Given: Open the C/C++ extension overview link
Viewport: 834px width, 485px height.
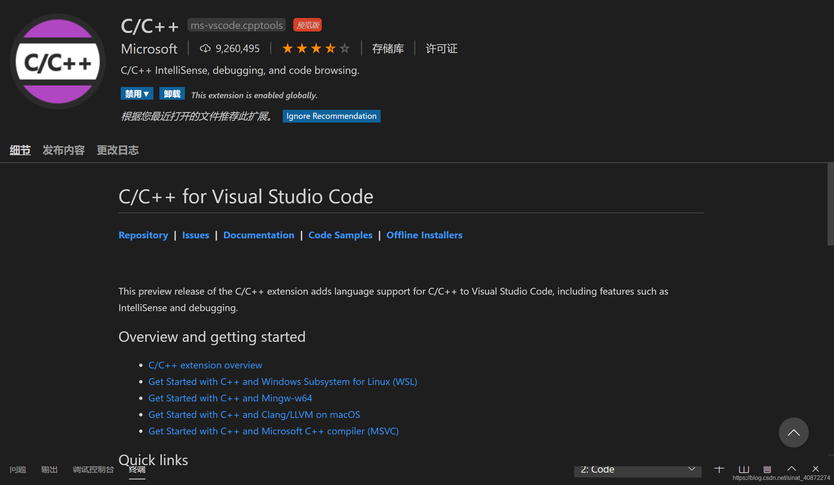Looking at the screenshot, I should (205, 365).
